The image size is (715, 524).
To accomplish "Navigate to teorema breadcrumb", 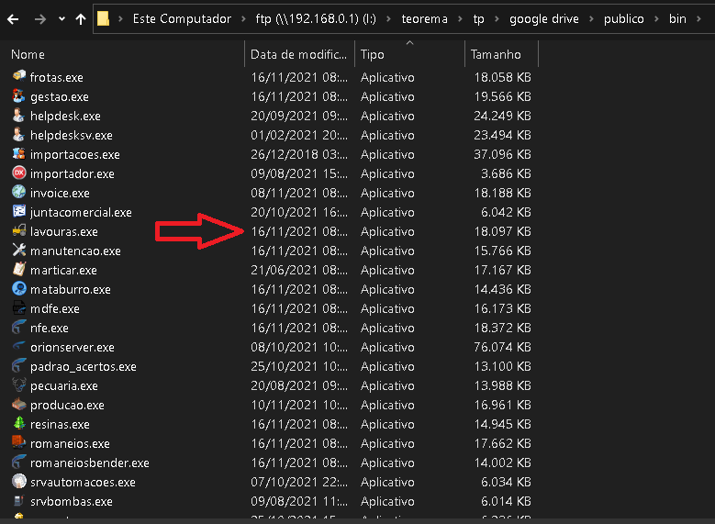I will [x=425, y=18].
